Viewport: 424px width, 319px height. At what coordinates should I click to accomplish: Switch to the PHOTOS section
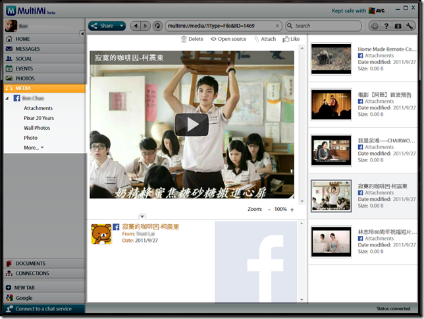click(25, 78)
